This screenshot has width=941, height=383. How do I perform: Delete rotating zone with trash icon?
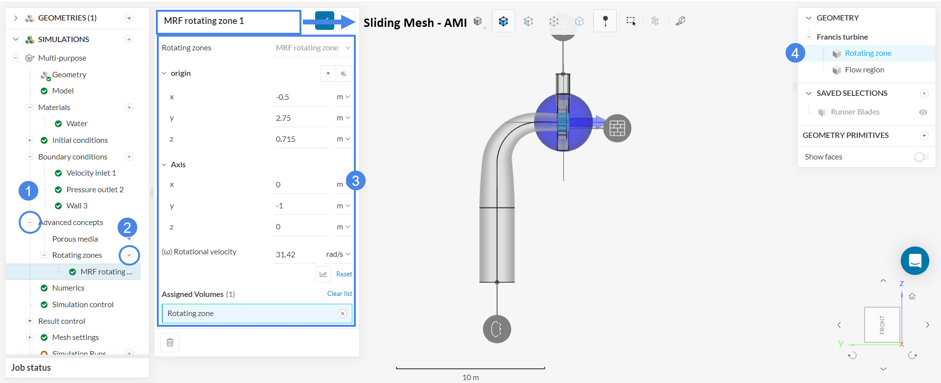click(170, 342)
